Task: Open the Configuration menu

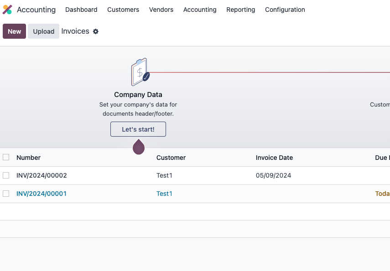Action: (x=285, y=10)
